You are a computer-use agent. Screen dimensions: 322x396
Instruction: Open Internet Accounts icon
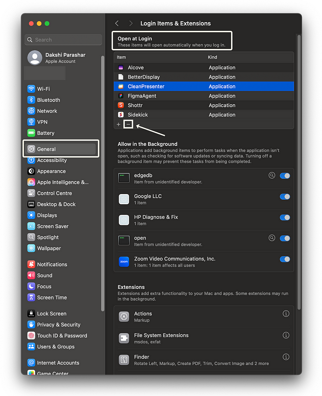point(31,363)
